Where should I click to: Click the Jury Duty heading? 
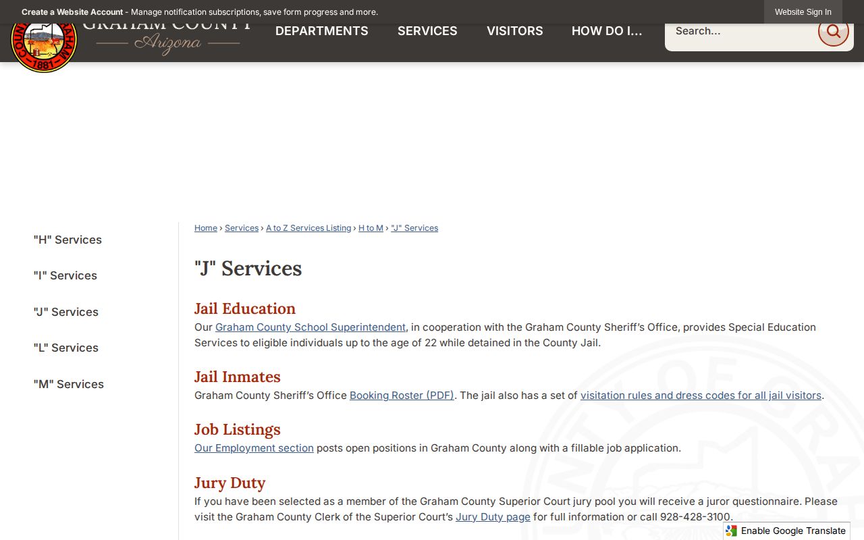coord(230,483)
